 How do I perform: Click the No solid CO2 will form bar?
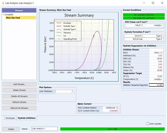coord(144,18)
